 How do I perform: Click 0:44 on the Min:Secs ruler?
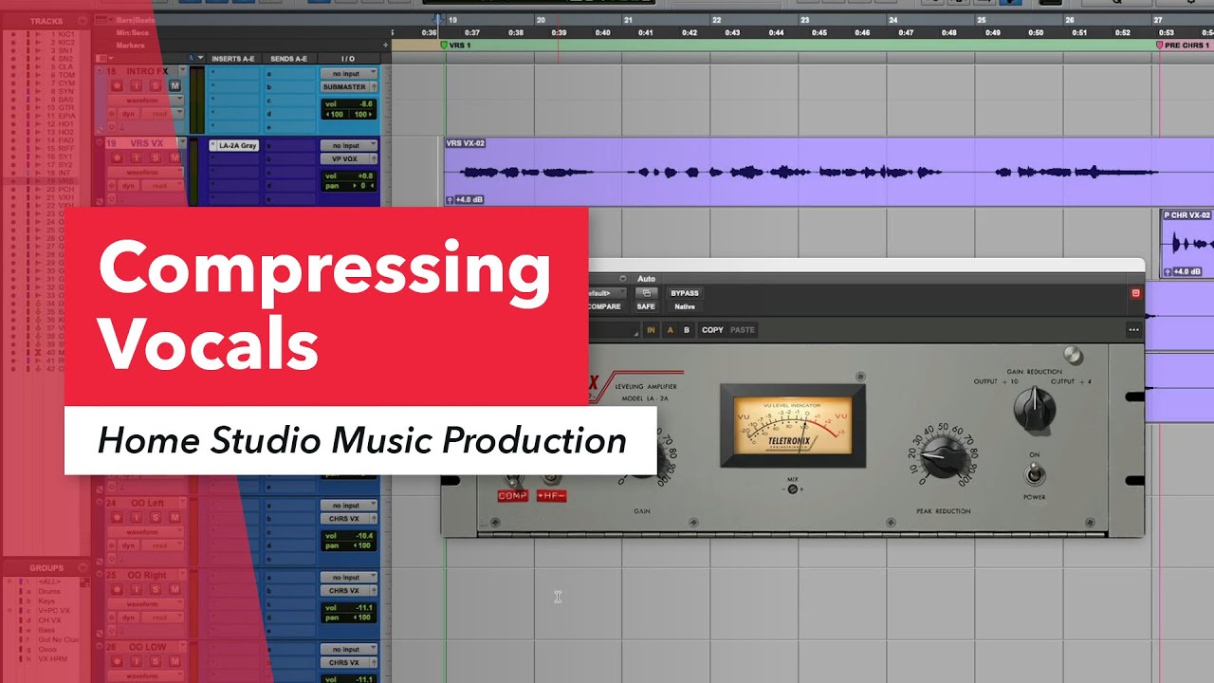click(775, 32)
